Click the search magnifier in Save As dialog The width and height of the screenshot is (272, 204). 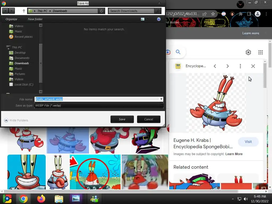[x=158, y=11]
